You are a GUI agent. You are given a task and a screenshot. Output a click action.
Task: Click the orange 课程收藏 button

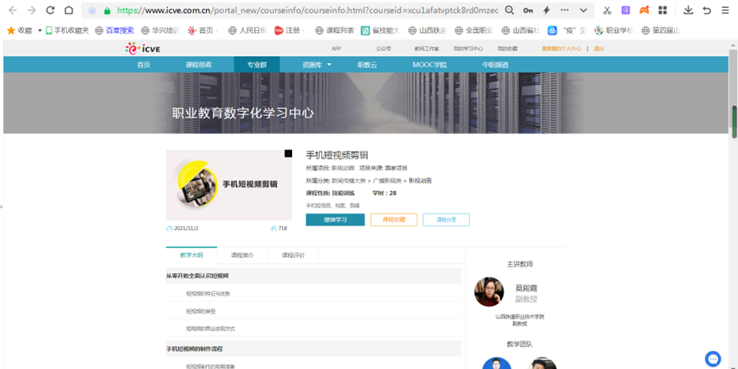[x=394, y=219]
